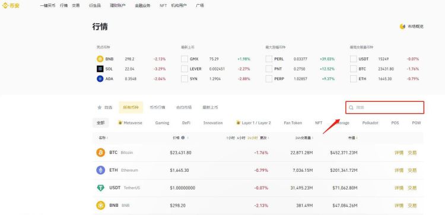This screenshot has height=215, width=445.
Task: Click 交易 for the BNB row
Action: [412, 206]
